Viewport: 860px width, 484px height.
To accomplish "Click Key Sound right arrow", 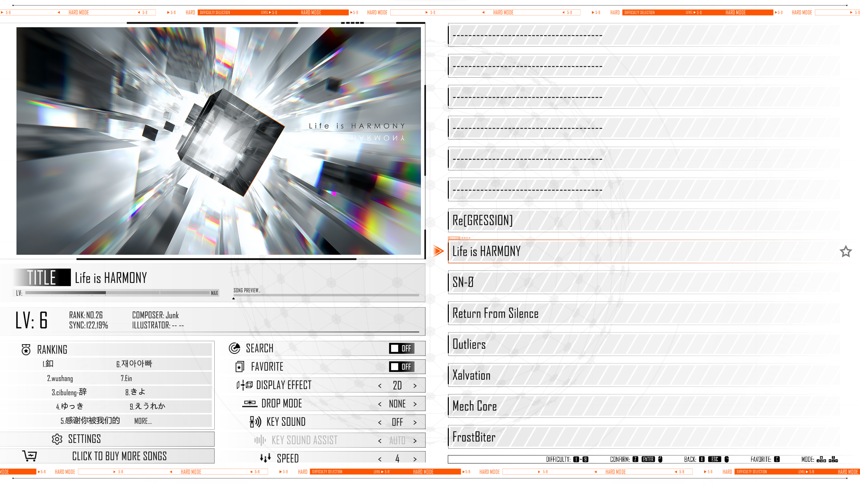I will [415, 422].
